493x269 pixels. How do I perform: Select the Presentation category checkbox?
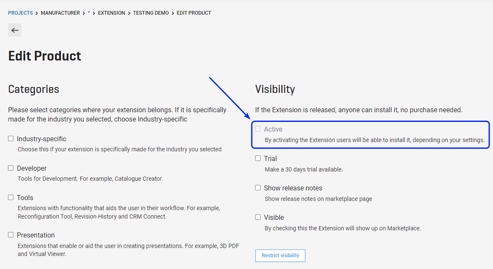[11, 235]
